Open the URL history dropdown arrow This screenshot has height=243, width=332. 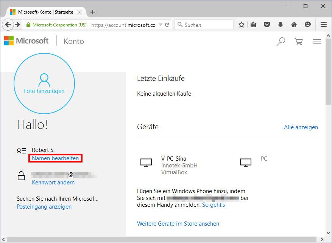[x=161, y=25]
